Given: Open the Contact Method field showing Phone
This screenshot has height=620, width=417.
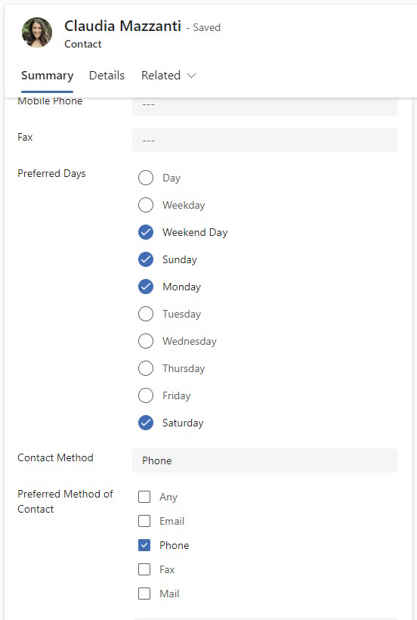Looking at the screenshot, I should click(265, 460).
